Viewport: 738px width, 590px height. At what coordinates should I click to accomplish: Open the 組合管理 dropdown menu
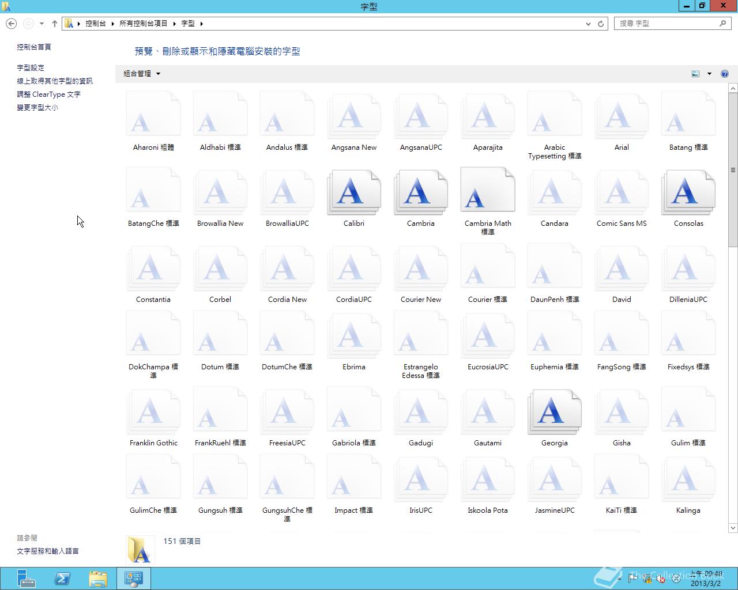142,74
